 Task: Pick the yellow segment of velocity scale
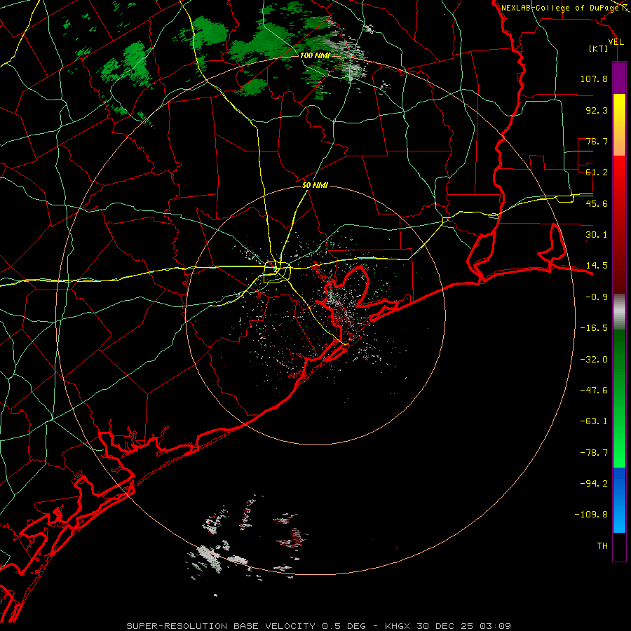(x=619, y=125)
